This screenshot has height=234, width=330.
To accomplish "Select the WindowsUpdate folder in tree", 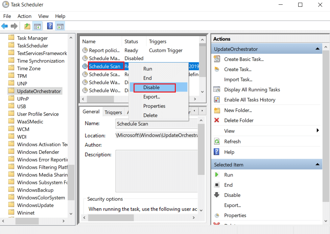I will click(x=35, y=205).
